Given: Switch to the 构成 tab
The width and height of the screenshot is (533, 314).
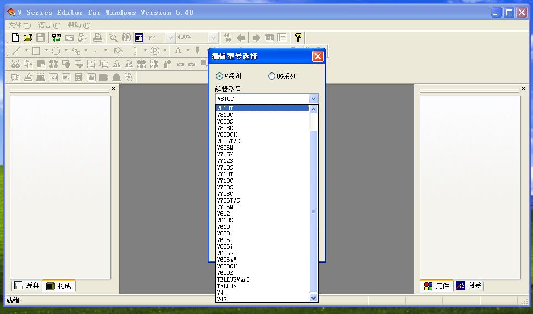Looking at the screenshot, I should click(x=58, y=286).
